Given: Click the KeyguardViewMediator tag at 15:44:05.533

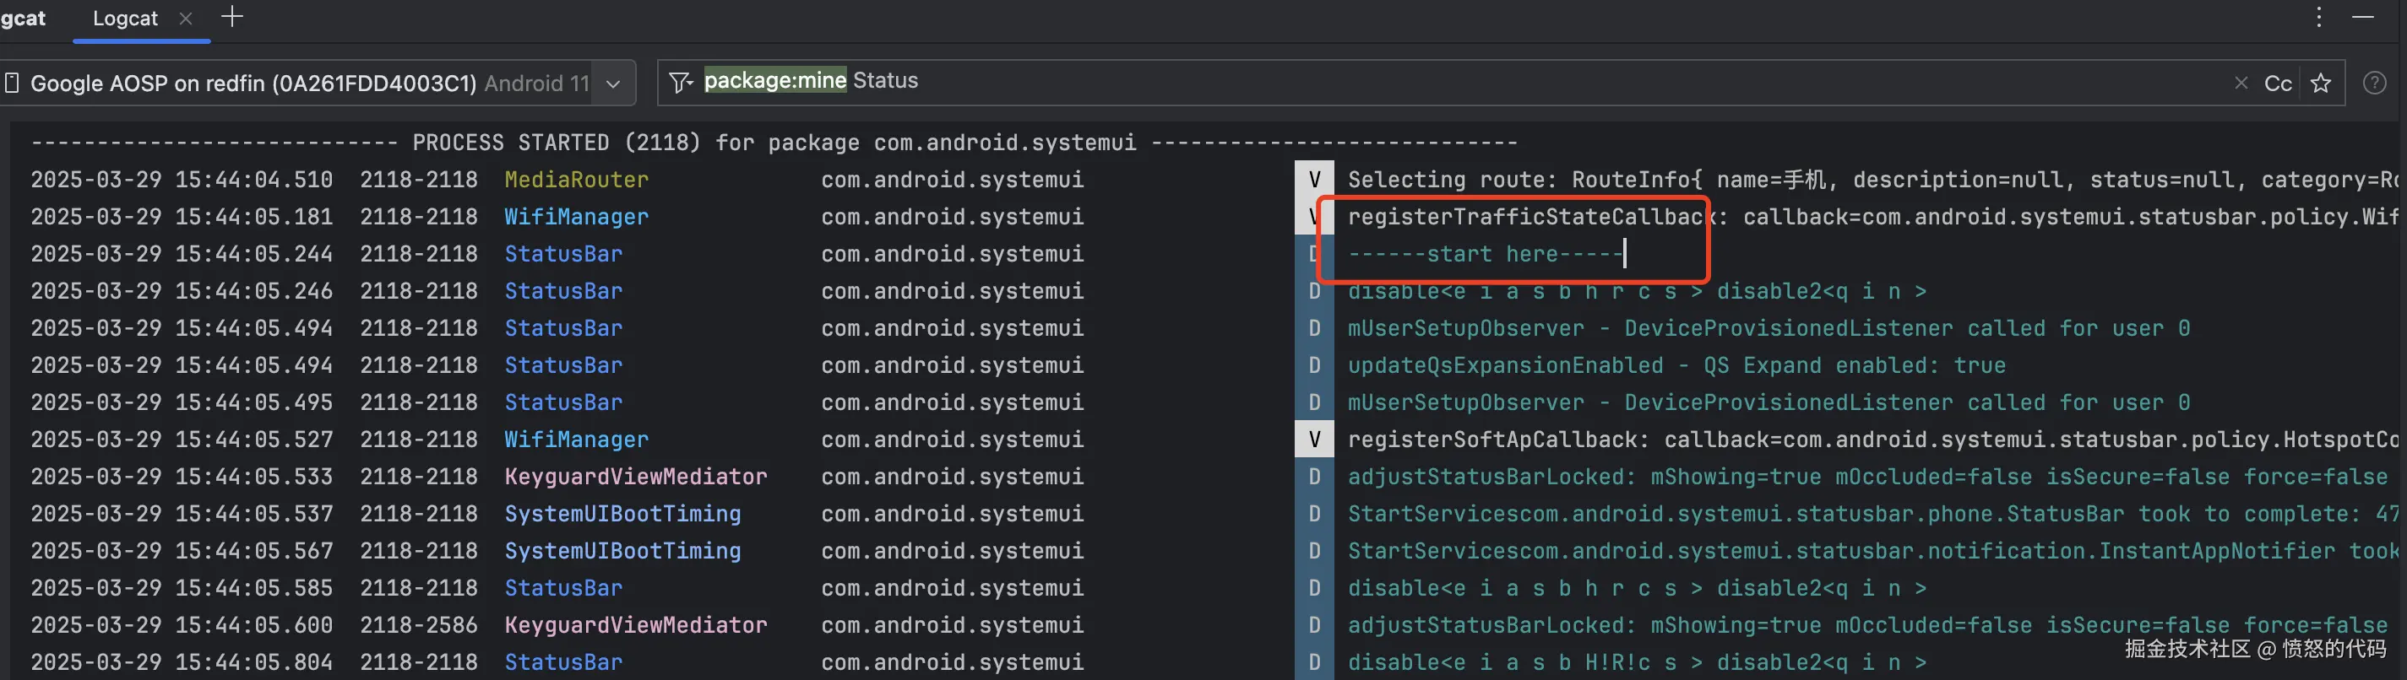Looking at the screenshot, I should pos(635,477).
